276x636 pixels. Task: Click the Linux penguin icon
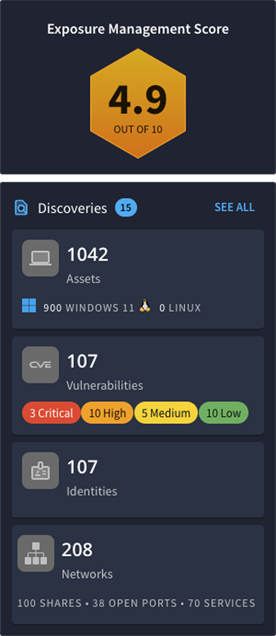[145, 307]
